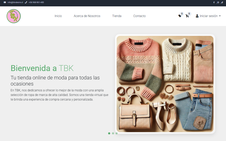
Task: Click the user profile icon
Action: tap(197, 16)
